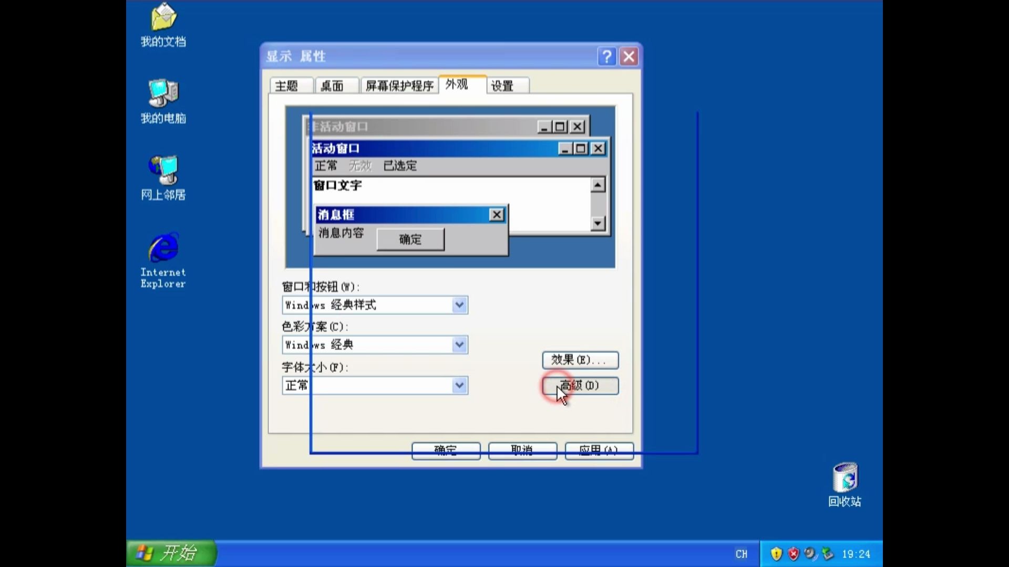Viewport: 1009px width, 567px height.
Task: Expand the 色彩方案 color scheme dropdown
Action: tap(460, 345)
